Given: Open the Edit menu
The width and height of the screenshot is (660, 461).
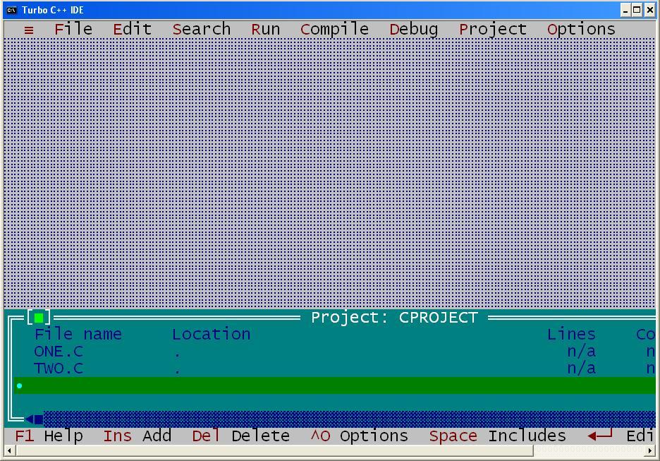Looking at the screenshot, I should 132,29.
